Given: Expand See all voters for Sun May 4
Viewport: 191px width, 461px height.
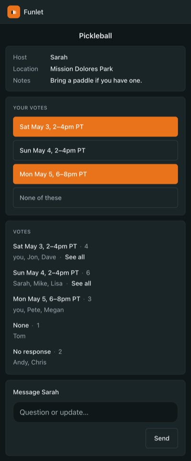Looking at the screenshot, I should (81, 284).
